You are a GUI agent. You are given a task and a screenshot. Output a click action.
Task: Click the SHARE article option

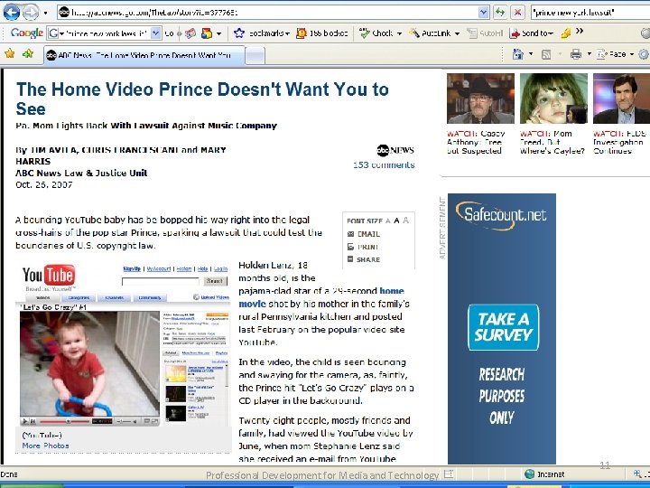(364, 259)
